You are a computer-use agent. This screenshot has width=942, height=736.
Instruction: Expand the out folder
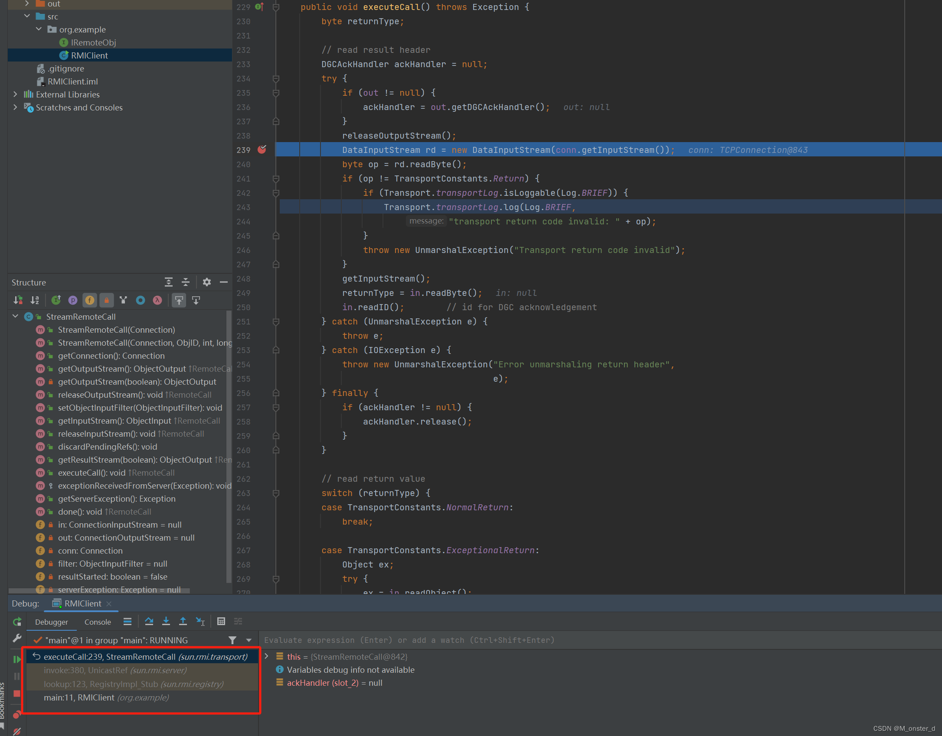coord(27,3)
